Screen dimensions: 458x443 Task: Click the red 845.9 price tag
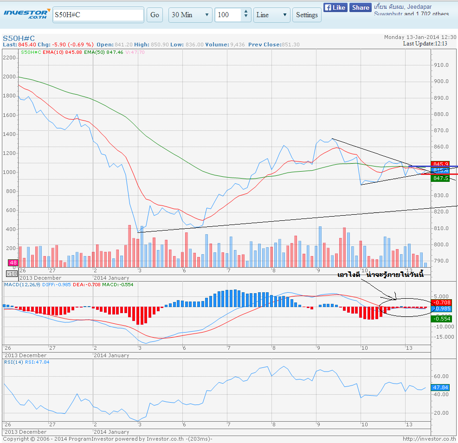[440, 164]
